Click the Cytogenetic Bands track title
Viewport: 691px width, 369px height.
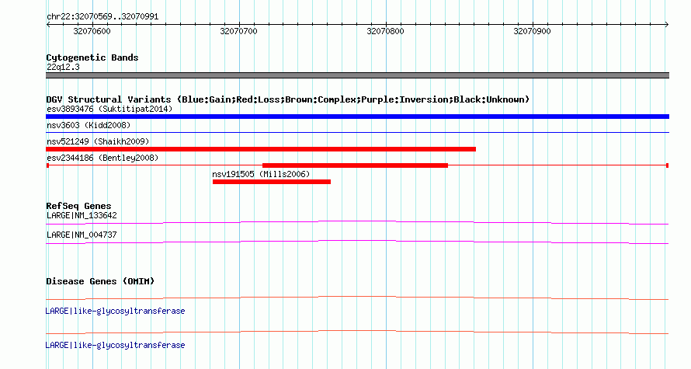[x=92, y=57]
